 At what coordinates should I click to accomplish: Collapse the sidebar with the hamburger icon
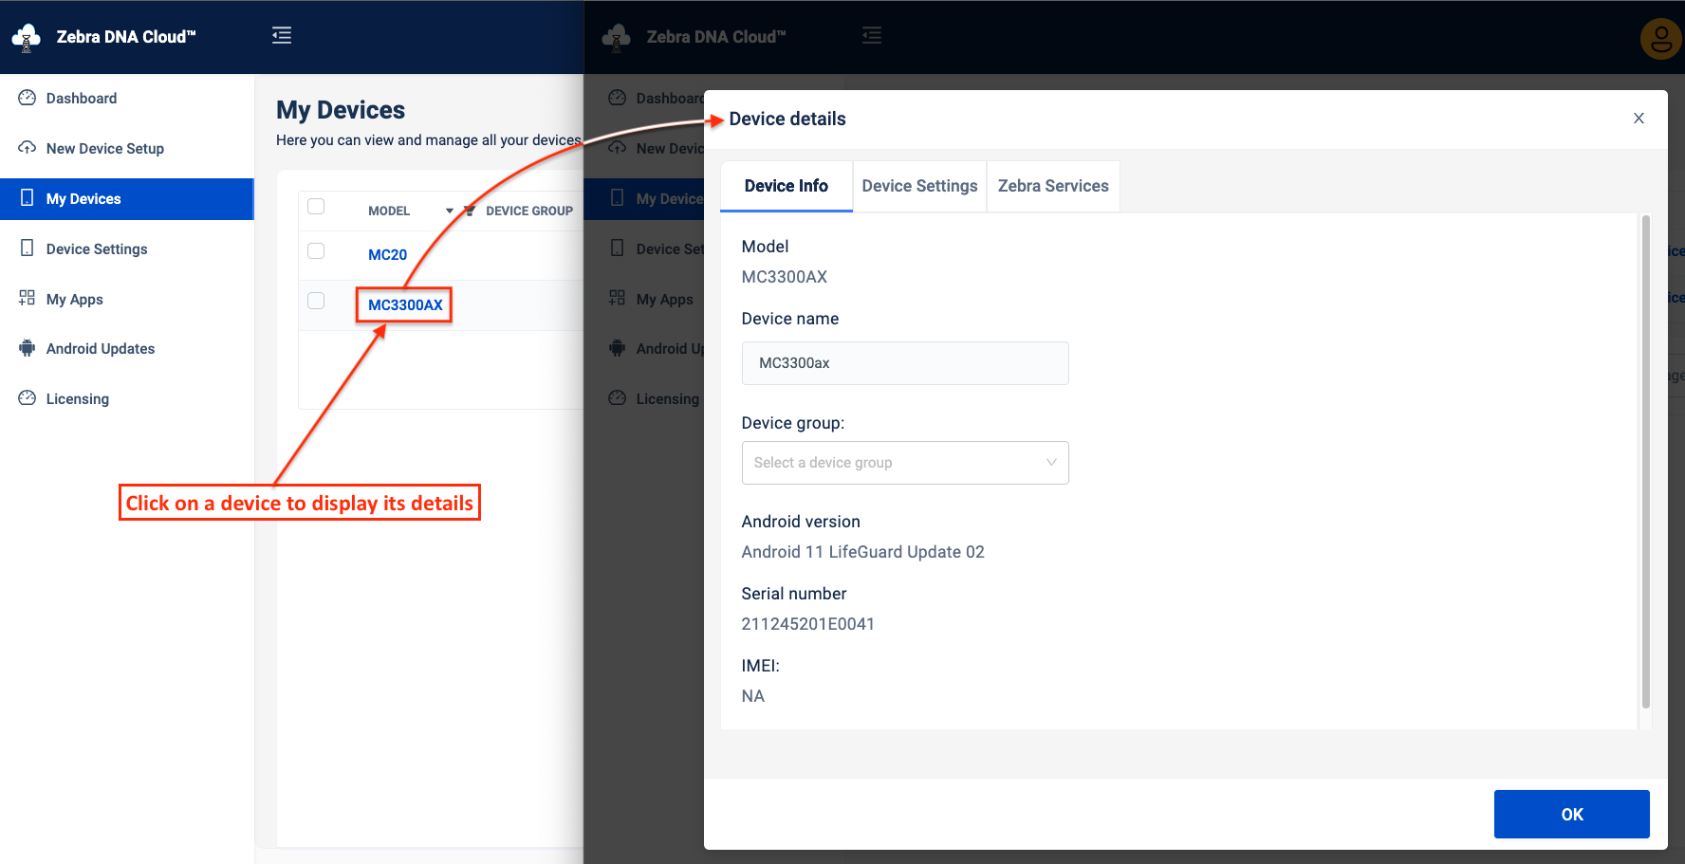[282, 36]
